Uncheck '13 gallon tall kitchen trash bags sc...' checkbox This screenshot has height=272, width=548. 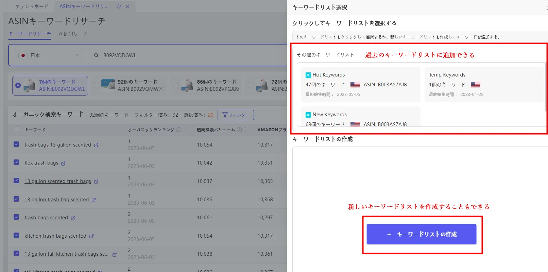[x=16, y=253]
